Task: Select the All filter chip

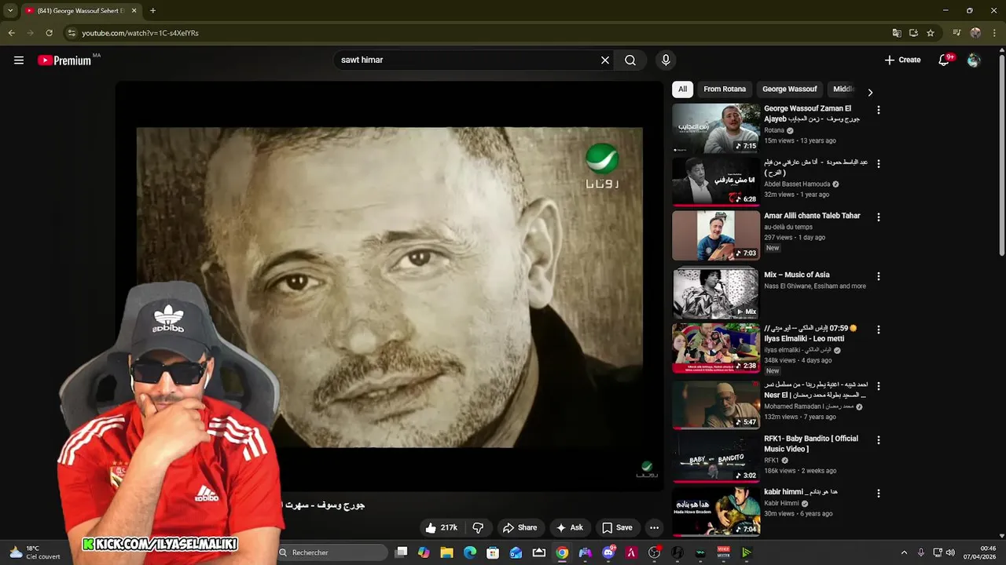Action: coord(682,89)
